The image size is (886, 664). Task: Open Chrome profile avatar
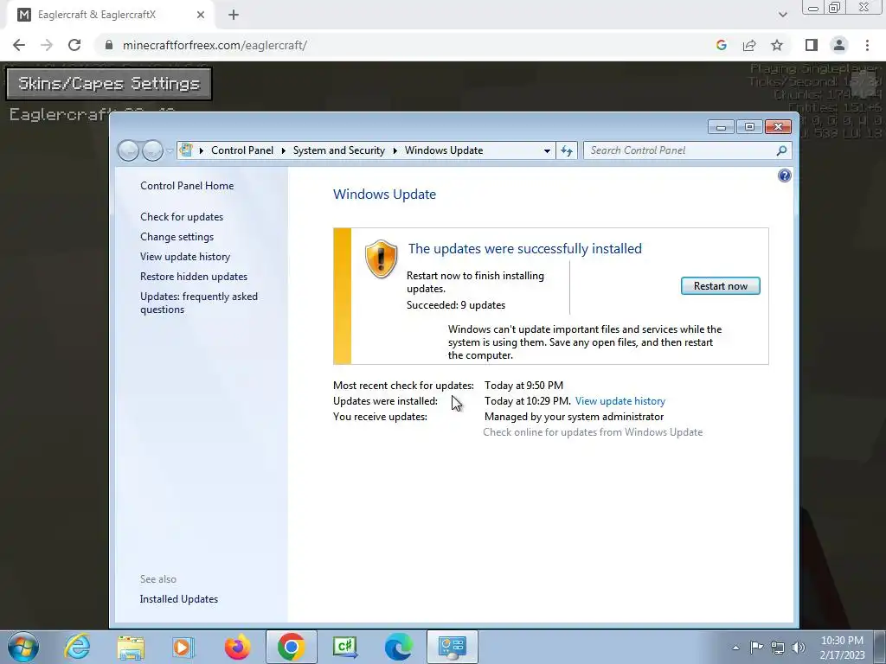[839, 45]
